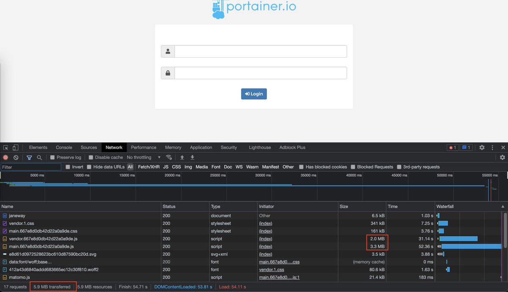508x292 pixels.
Task: Enable Has blocked cookies checkbox
Action: click(x=301, y=167)
